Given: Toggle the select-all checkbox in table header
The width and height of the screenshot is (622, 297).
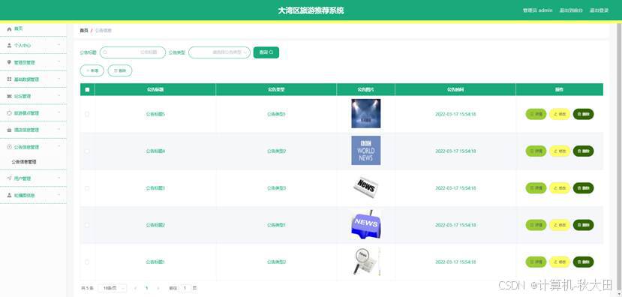Looking at the screenshot, I should 87,89.
